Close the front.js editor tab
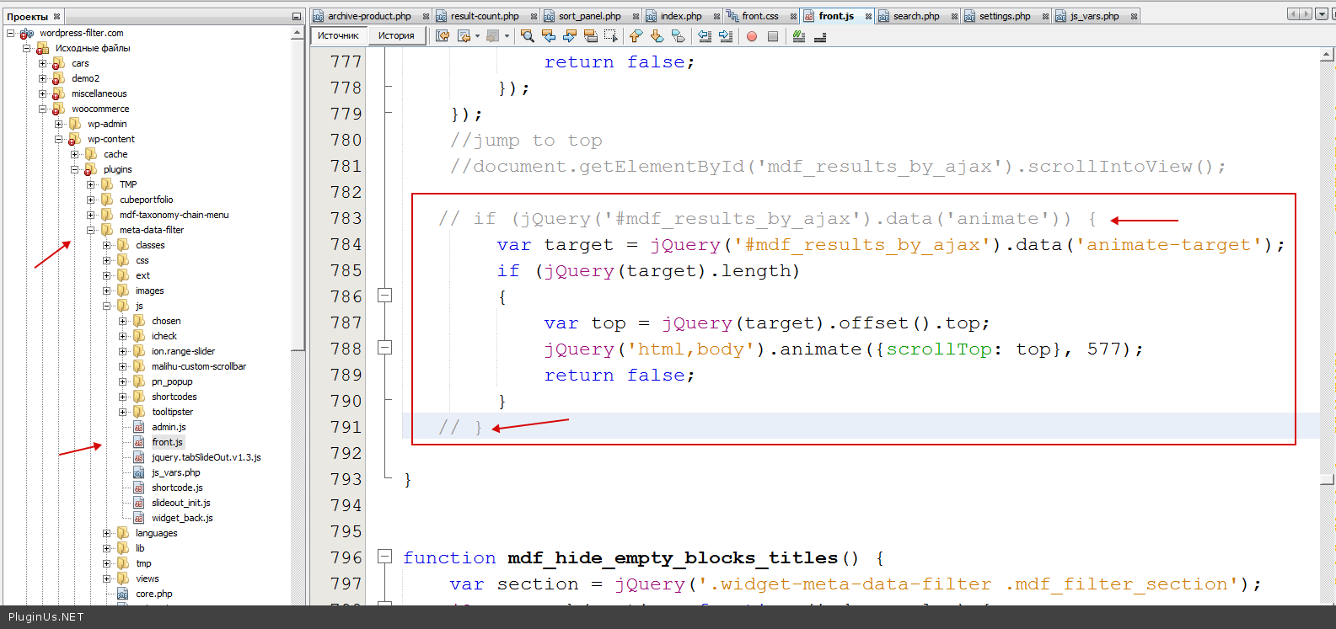Image resolution: width=1336 pixels, height=629 pixels. [868, 16]
